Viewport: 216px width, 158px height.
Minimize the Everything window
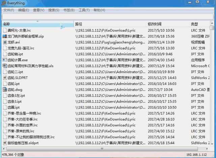point(190,2)
